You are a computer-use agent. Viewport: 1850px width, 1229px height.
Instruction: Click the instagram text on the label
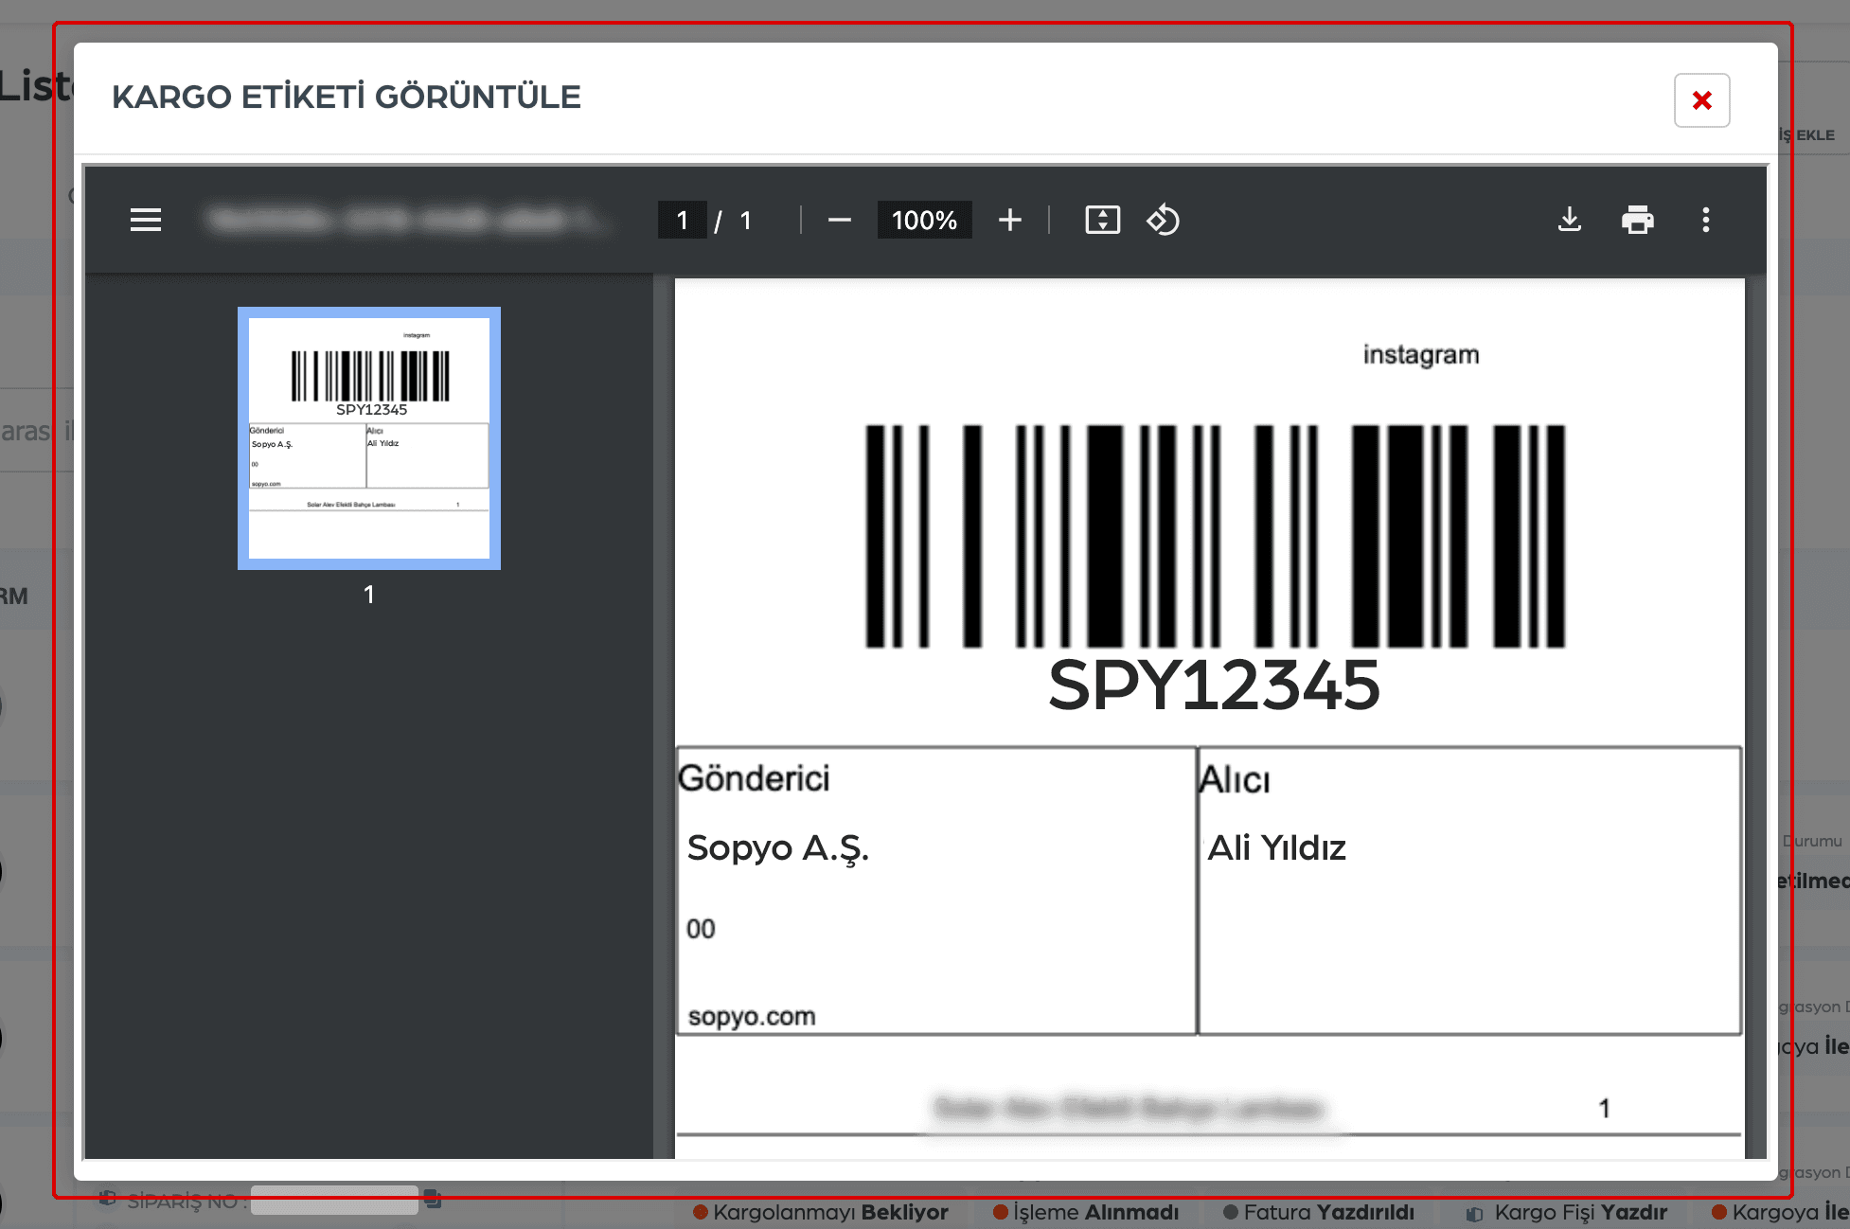point(1420,355)
